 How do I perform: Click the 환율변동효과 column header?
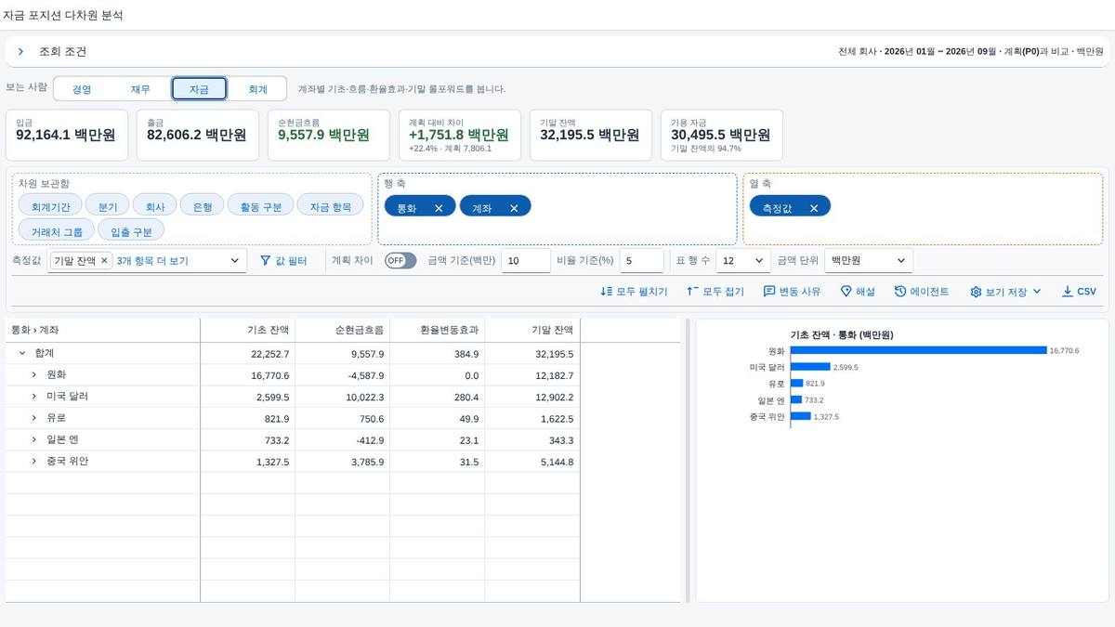click(x=438, y=330)
